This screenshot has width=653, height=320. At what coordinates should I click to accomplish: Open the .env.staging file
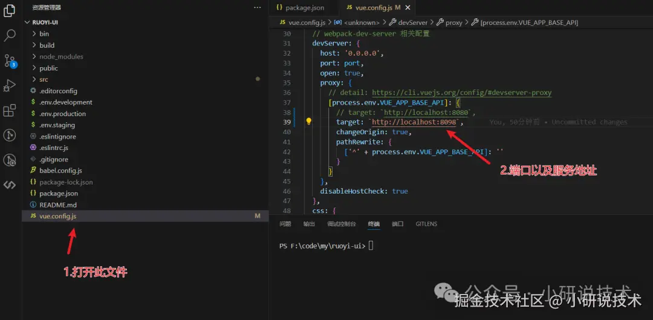(x=57, y=125)
